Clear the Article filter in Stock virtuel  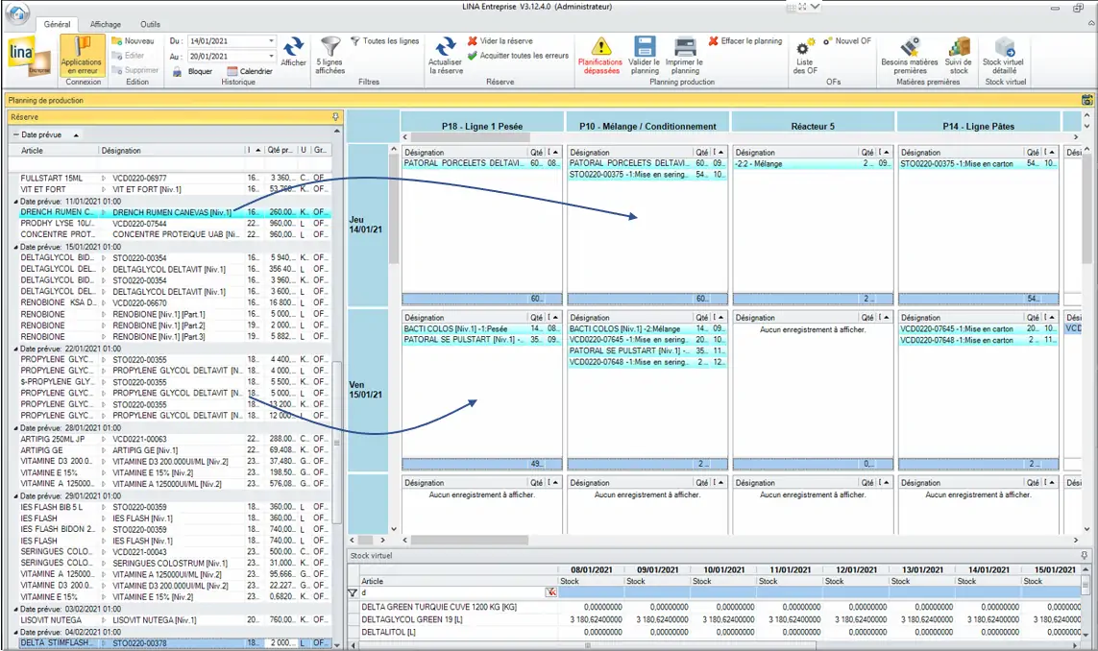point(551,592)
